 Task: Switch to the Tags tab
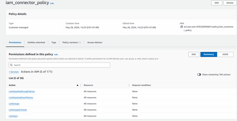pyautogui.click(x=54, y=43)
